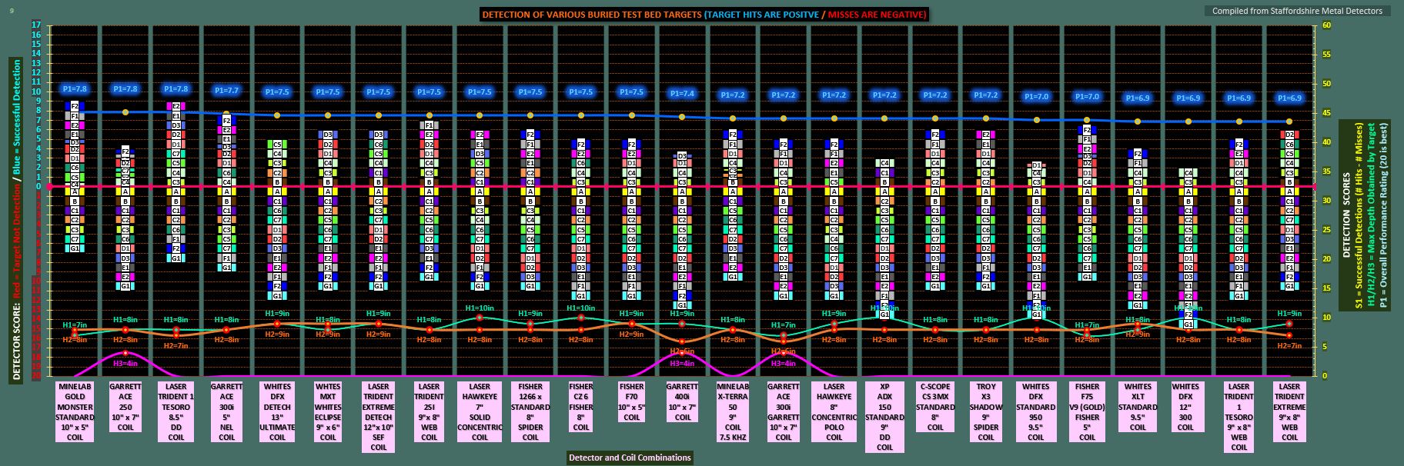Select Laser Hawkeye 7" Solid Concentric label

[480, 411]
